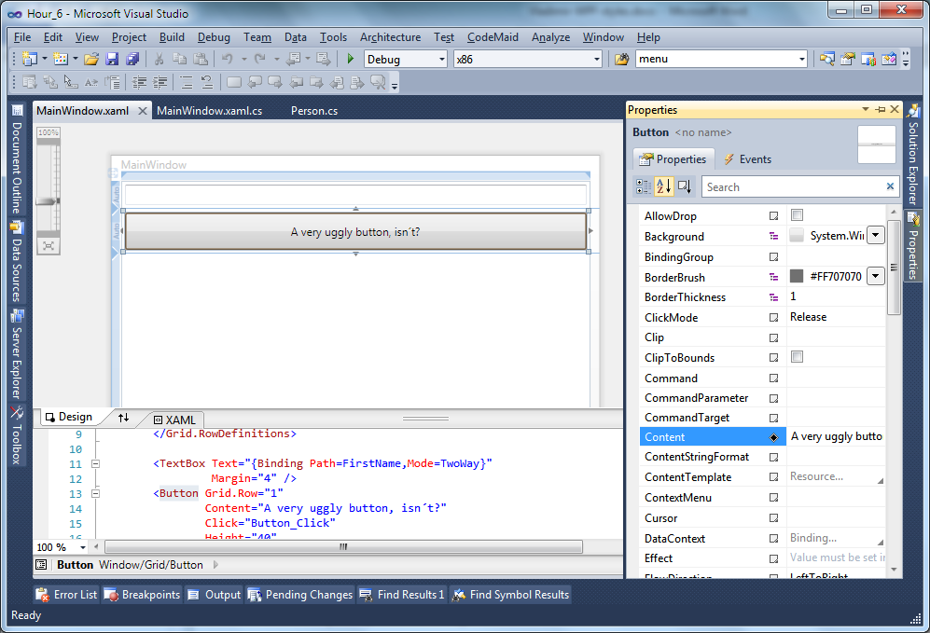Viewport: 930px width, 633px height.
Task: Open the Error List panel
Action: (x=66, y=595)
